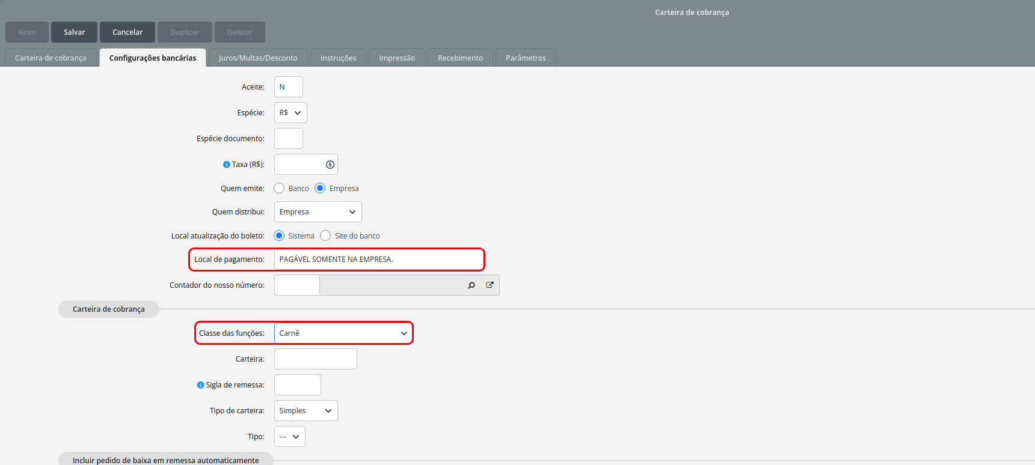Open the Tipo de carteira dropdown
The width and height of the screenshot is (1035, 465).
[306, 411]
